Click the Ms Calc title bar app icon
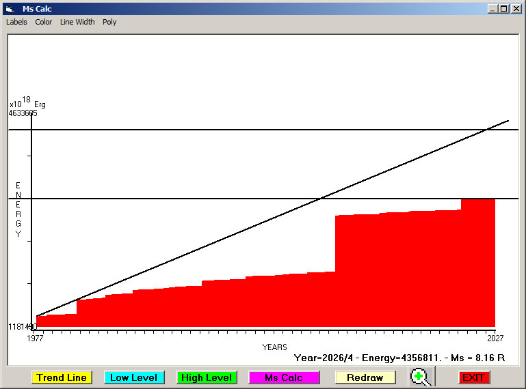Image resolution: width=526 pixels, height=389 pixels. pyautogui.click(x=10, y=9)
